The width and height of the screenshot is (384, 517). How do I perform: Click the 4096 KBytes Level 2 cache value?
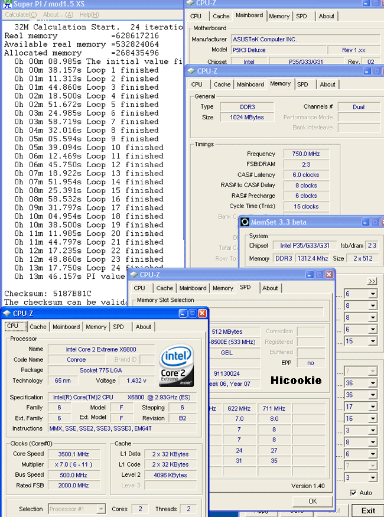tap(170, 475)
